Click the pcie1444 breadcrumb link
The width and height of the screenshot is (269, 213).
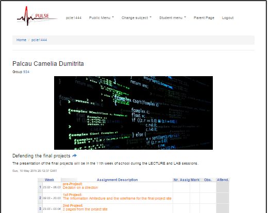39,40
